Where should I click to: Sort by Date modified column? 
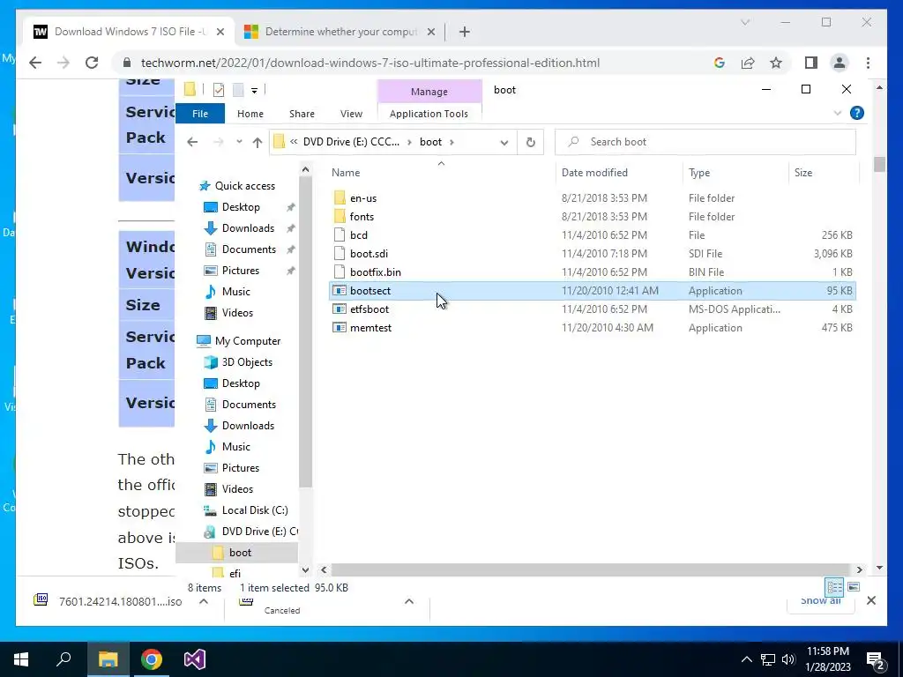(594, 172)
